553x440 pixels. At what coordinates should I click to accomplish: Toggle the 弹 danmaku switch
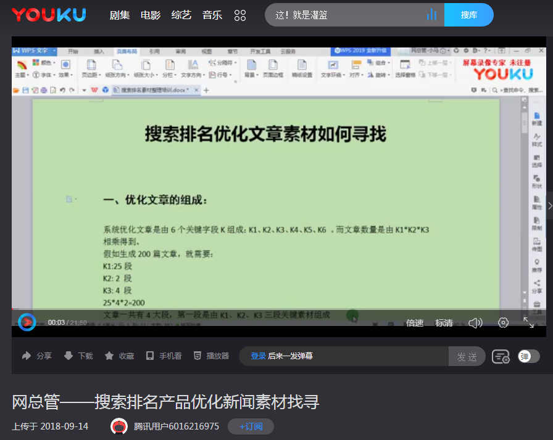(529, 356)
